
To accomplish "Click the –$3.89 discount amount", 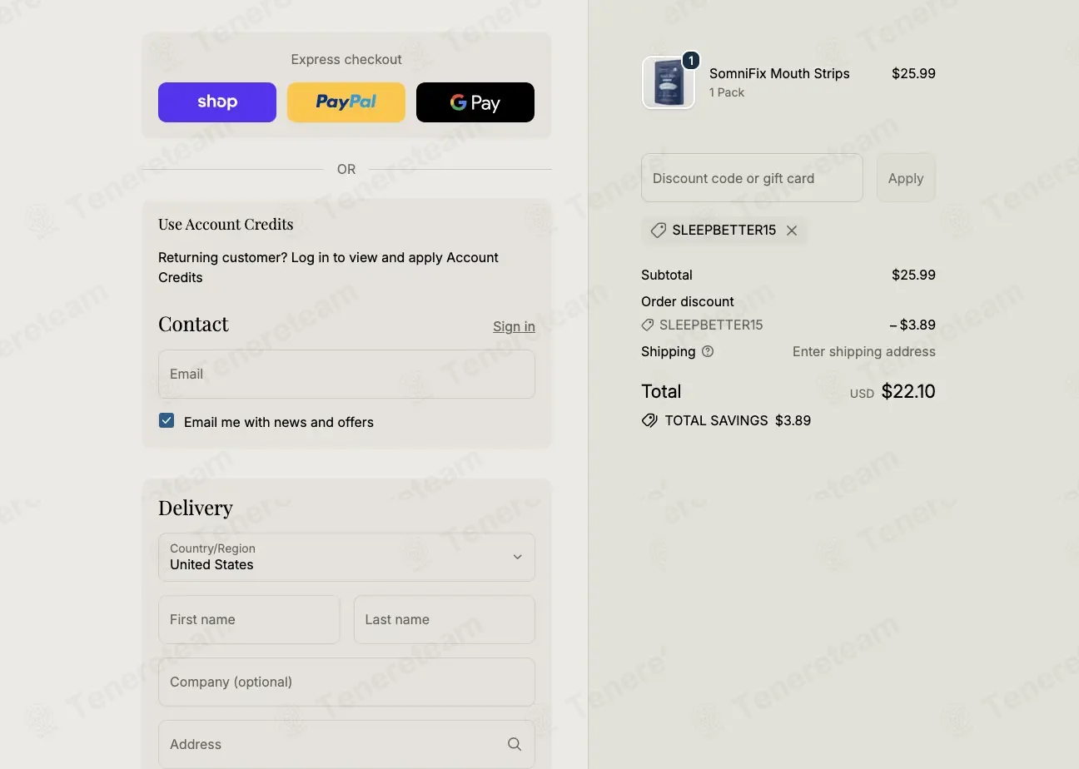I will tap(912, 325).
